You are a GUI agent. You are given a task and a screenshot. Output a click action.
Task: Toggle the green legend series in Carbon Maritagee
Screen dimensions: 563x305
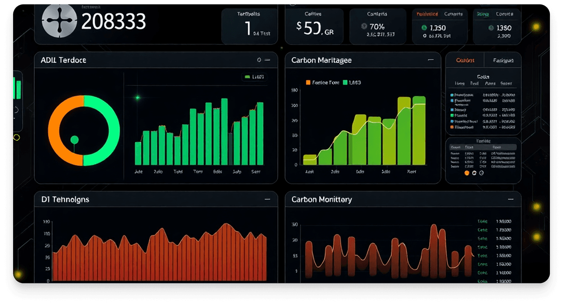point(345,83)
